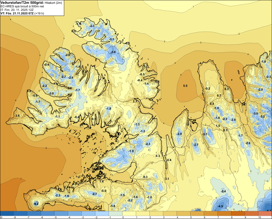
Task: Click the -3.6 temperature value
Action: [x=113, y=52]
